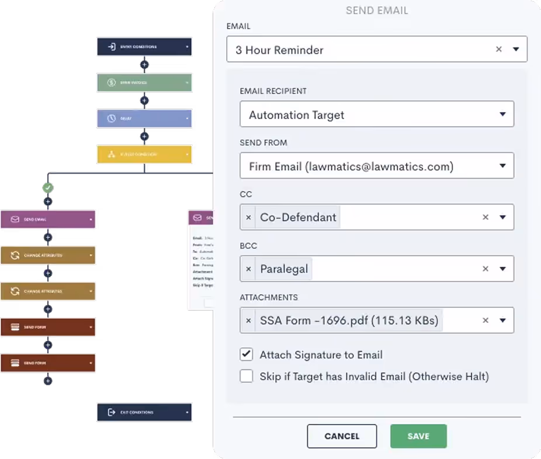Viewport: 541px width, 459px height.
Task: Click the green checkmark branch marker
Action: 48,187
